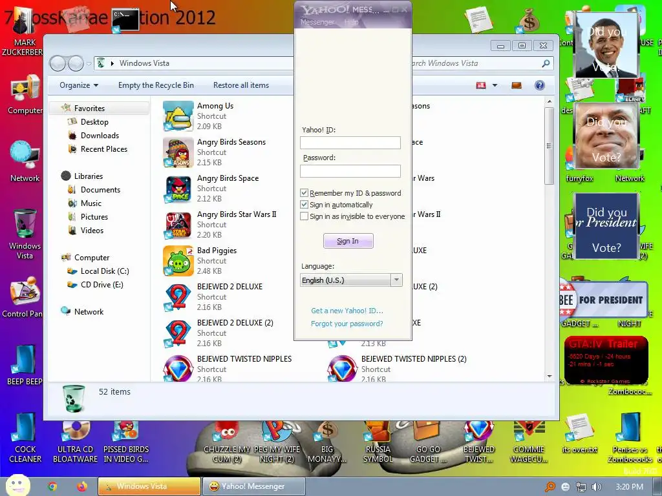The image size is (662, 496).
Task: Select the Angry Birds Star Wars II icon
Action: [178, 225]
